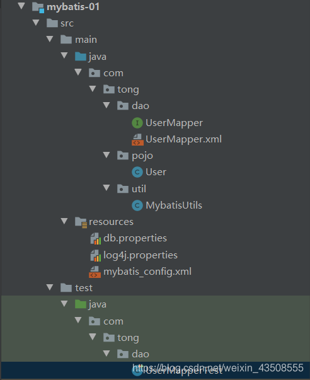Image resolution: width=310 pixels, height=380 pixels.
Task: Collapse the util package arrow
Action: [x=106, y=188]
